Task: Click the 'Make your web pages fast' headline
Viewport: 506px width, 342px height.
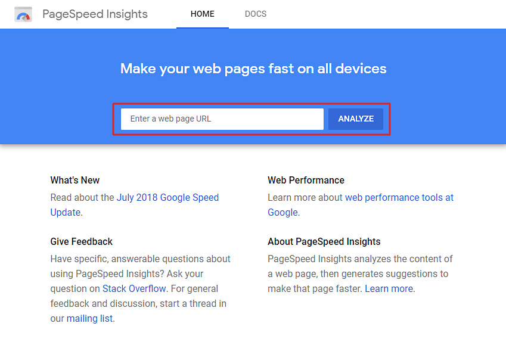Action: pos(253,69)
